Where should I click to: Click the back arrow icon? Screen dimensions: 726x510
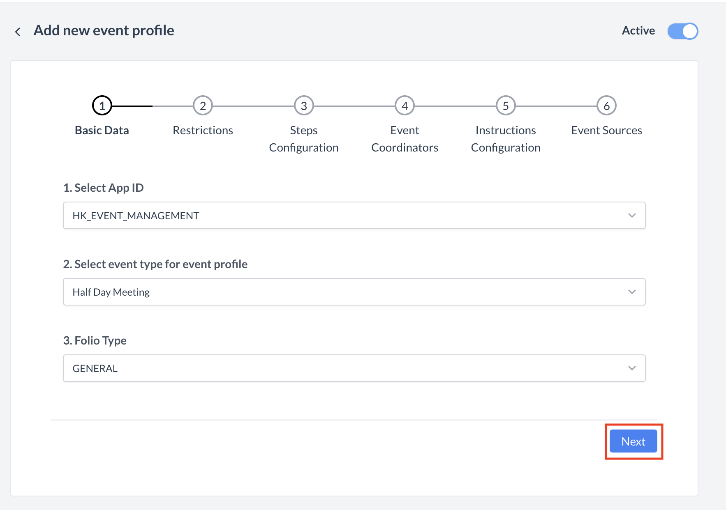18,31
